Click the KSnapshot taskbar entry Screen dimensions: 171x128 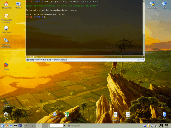coord(75,125)
